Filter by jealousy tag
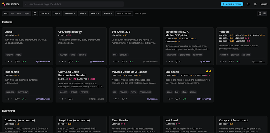Screen dimensions: 270x133 click(235, 55)
